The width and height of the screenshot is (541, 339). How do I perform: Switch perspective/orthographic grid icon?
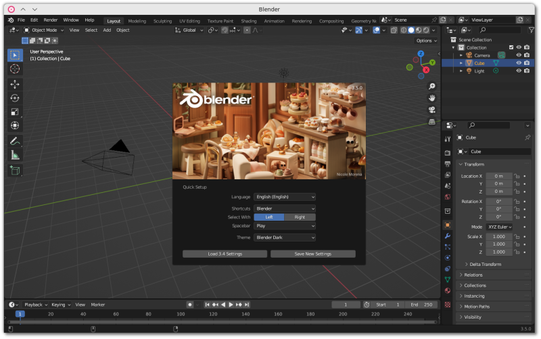[431, 122]
